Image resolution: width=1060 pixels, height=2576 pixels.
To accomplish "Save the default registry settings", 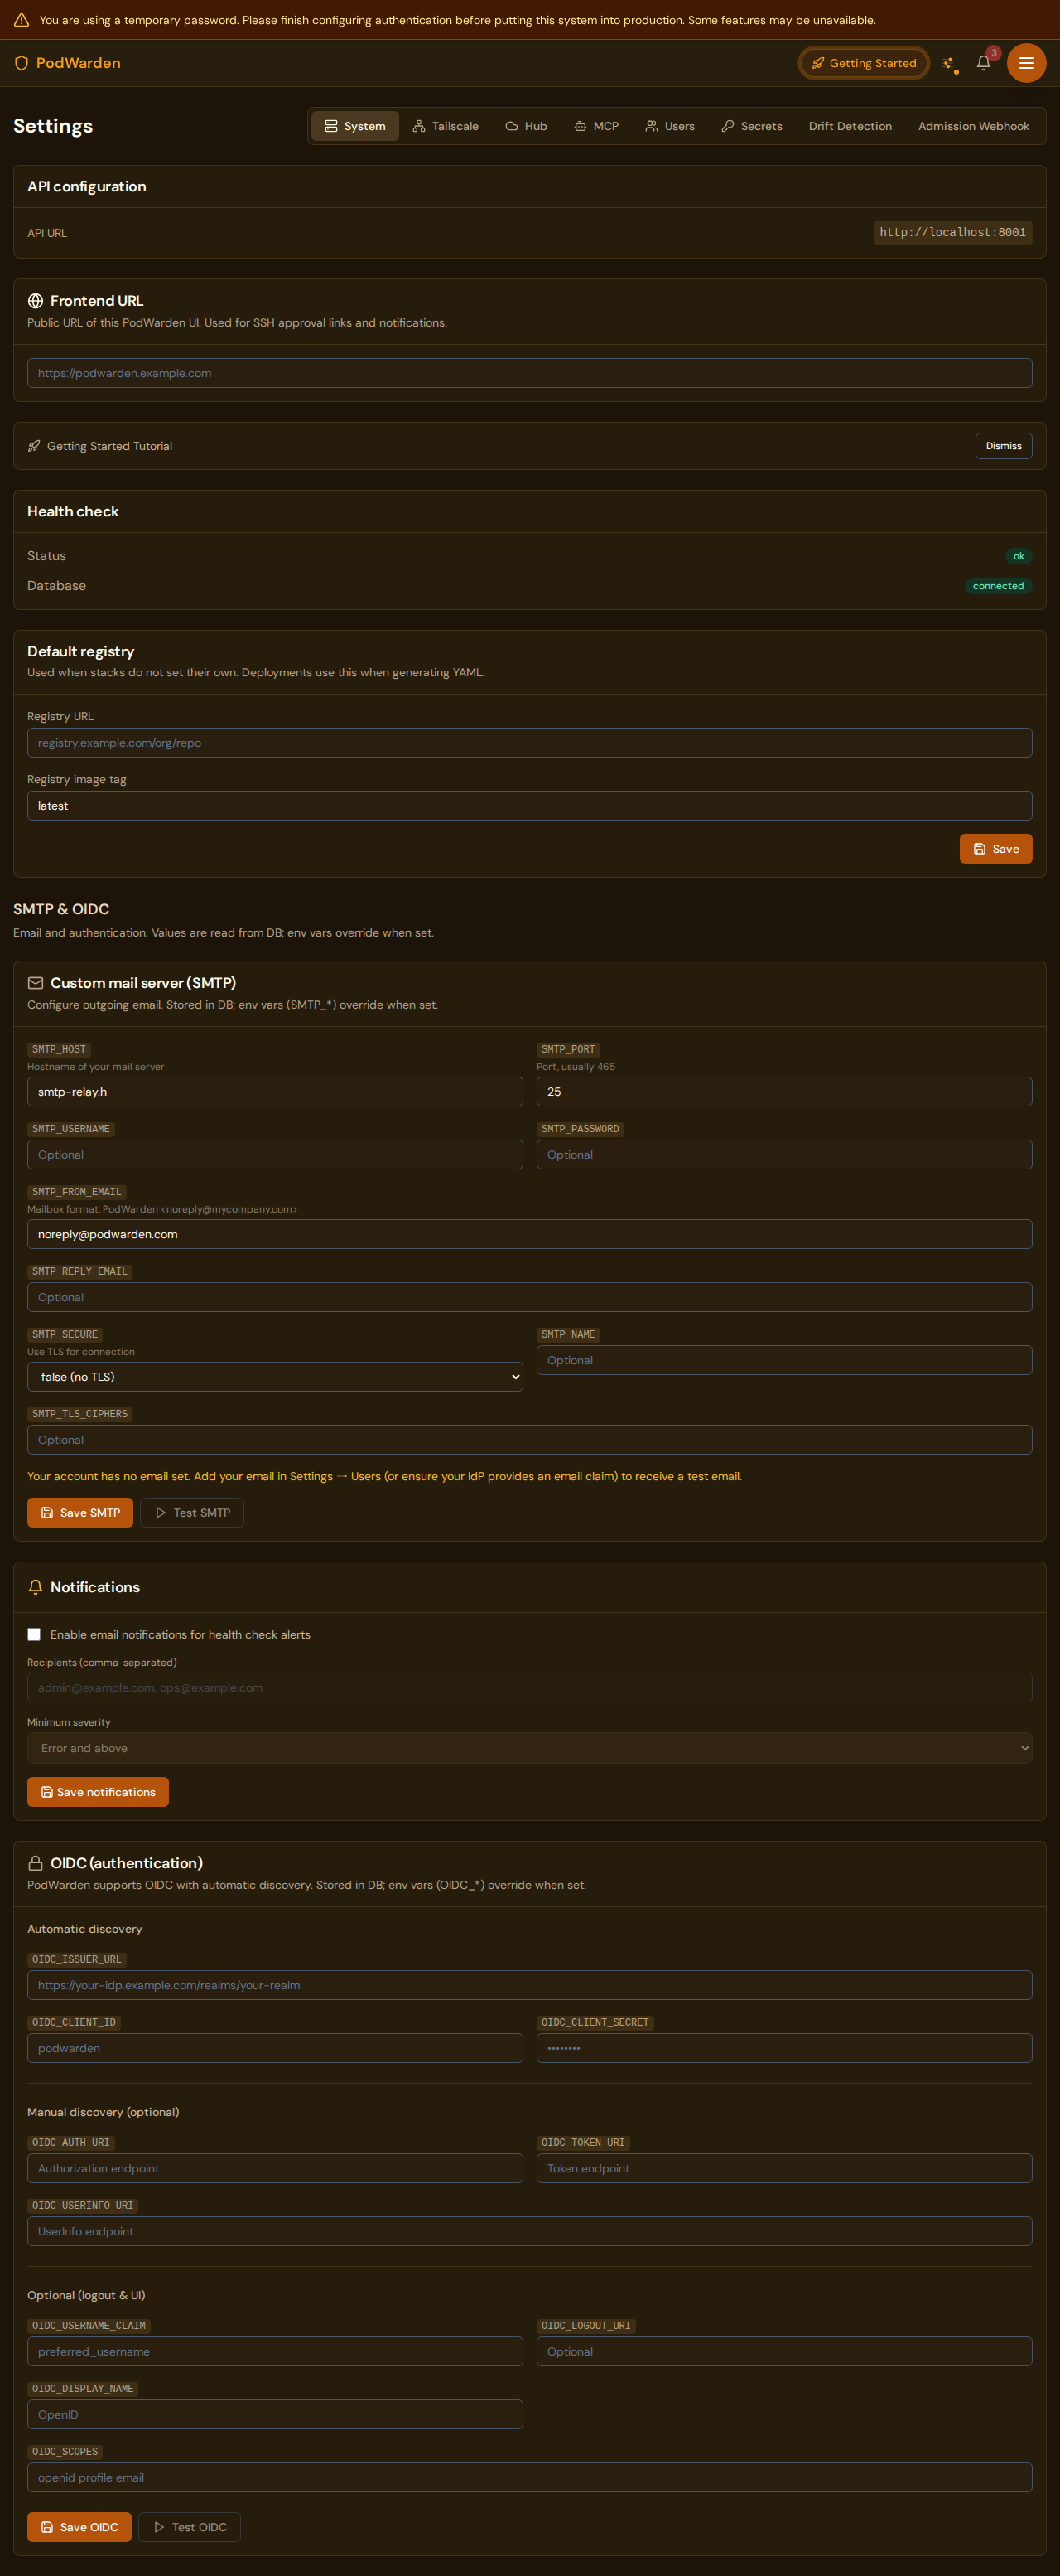I will tap(995, 849).
